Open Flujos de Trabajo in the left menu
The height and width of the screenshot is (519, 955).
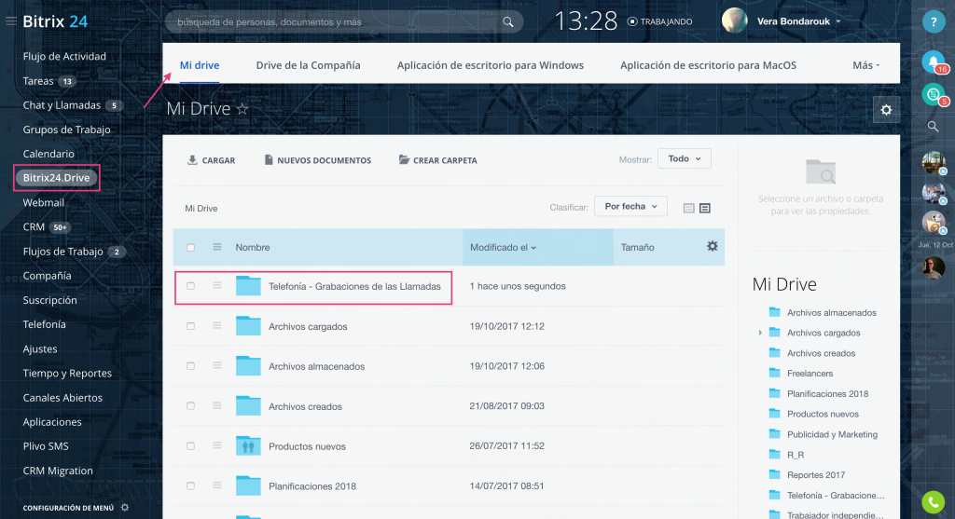click(62, 252)
